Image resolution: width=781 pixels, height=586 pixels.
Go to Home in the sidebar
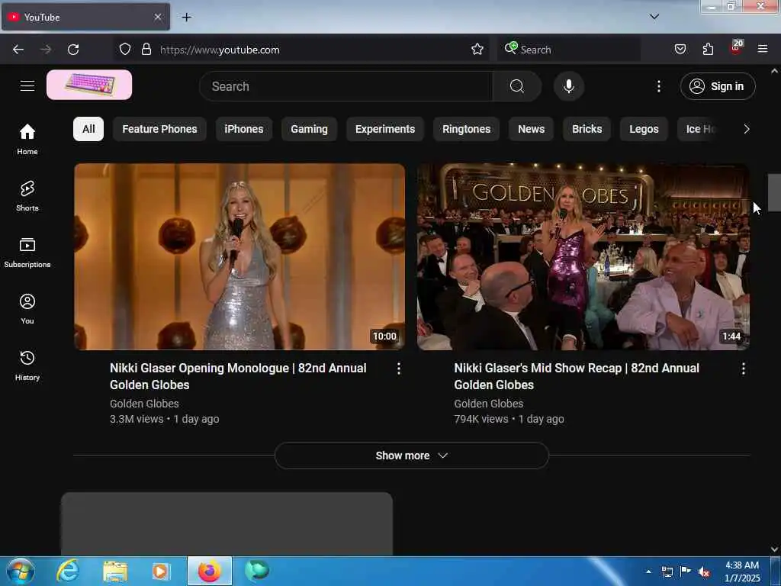[x=27, y=139]
